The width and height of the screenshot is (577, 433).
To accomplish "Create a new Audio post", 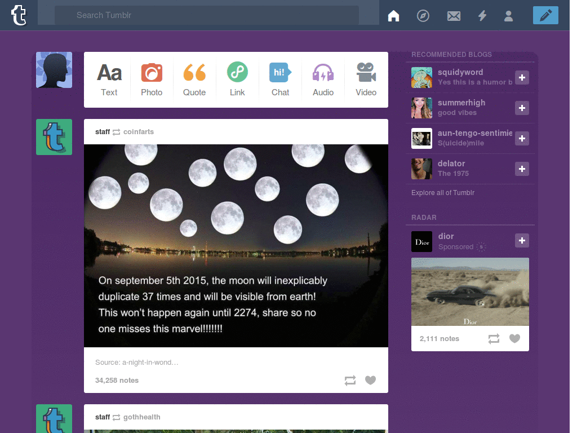I will pos(323,79).
